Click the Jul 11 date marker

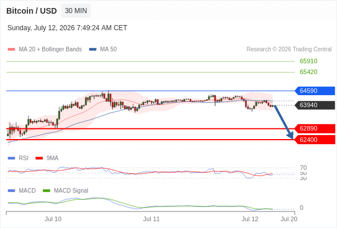coord(151,219)
